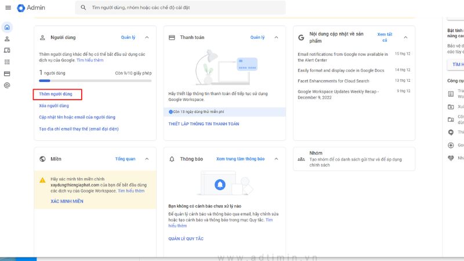Open Users from the sidebar person icon
This screenshot has width=464, height=261.
[x=7, y=39]
